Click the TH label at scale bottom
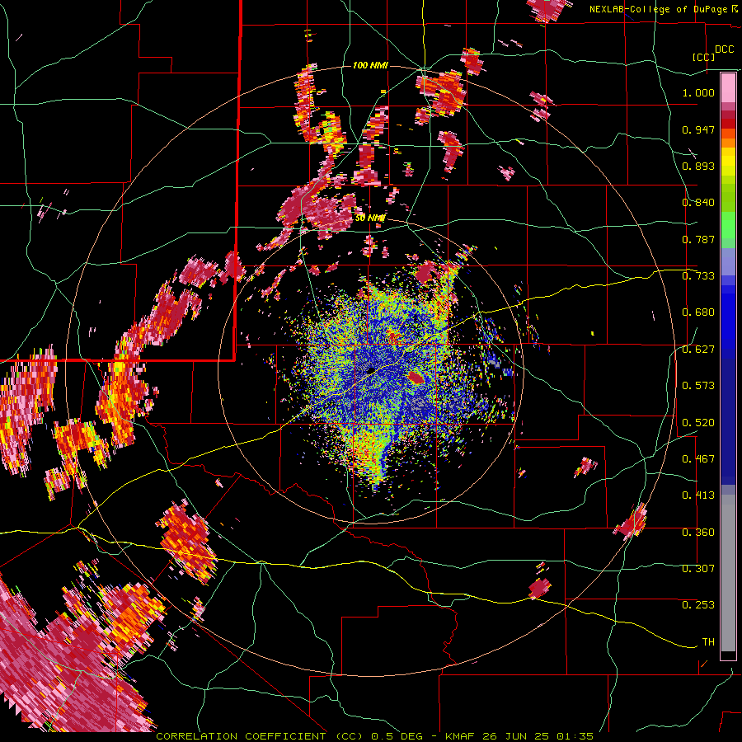This screenshot has width=742, height=742. tap(708, 642)
